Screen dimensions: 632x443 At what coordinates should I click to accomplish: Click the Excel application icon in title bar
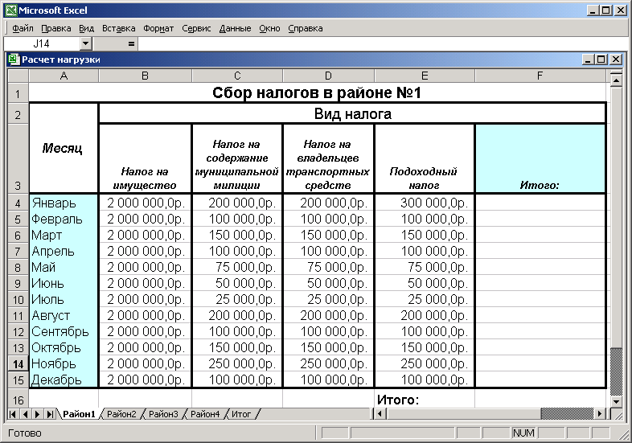click(x=11, y=10)
